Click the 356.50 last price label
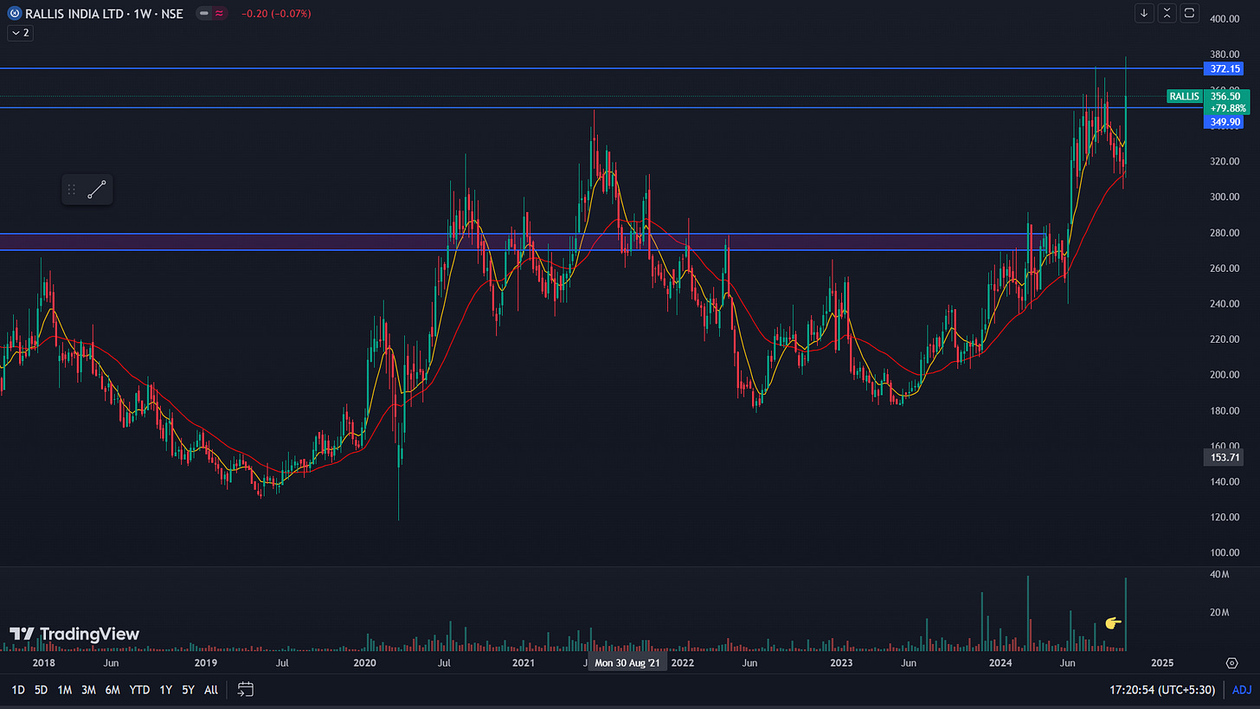 [1225, 97]
